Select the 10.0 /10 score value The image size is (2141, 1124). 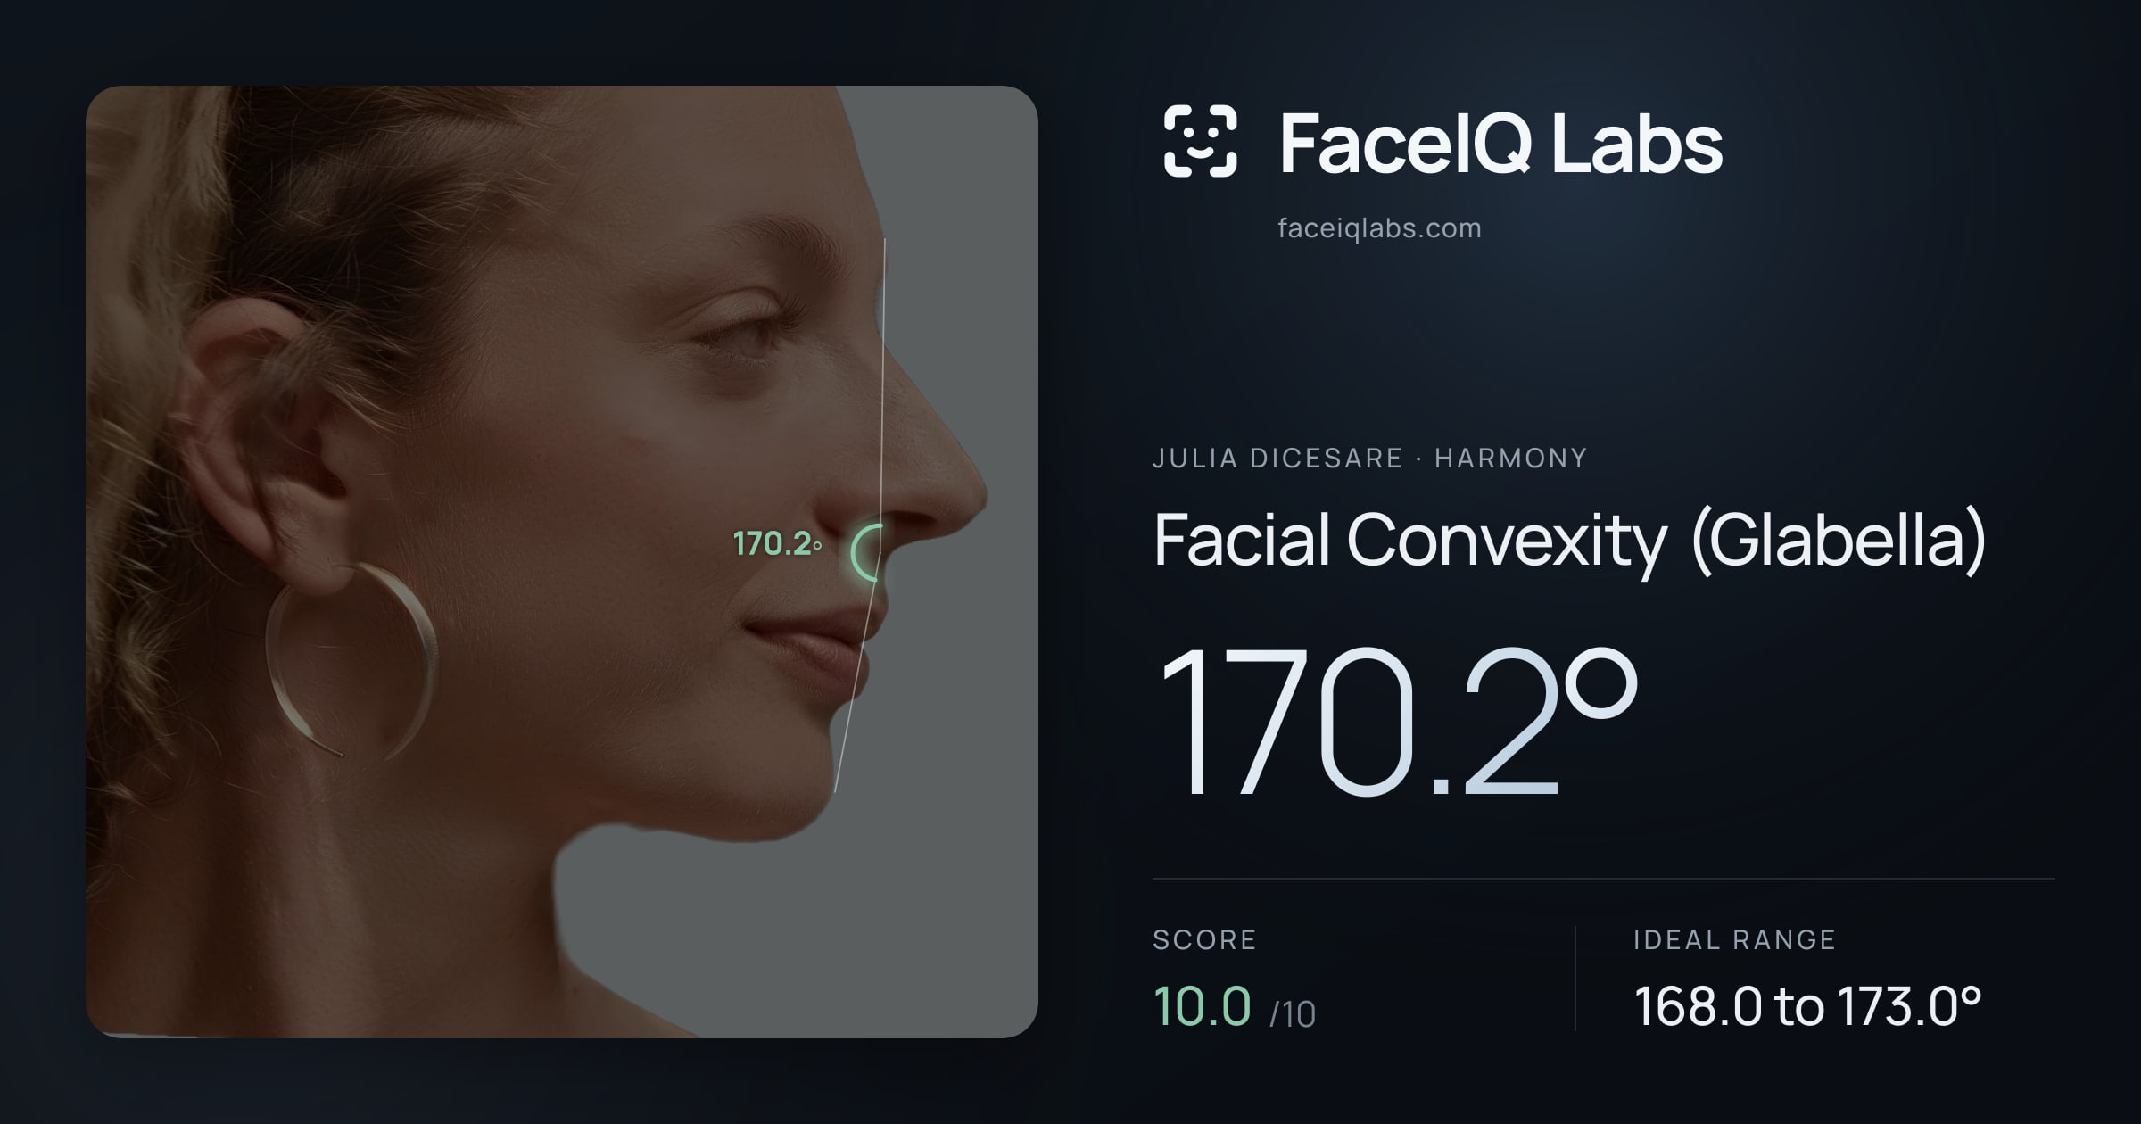click(x=1235, y=1007)
